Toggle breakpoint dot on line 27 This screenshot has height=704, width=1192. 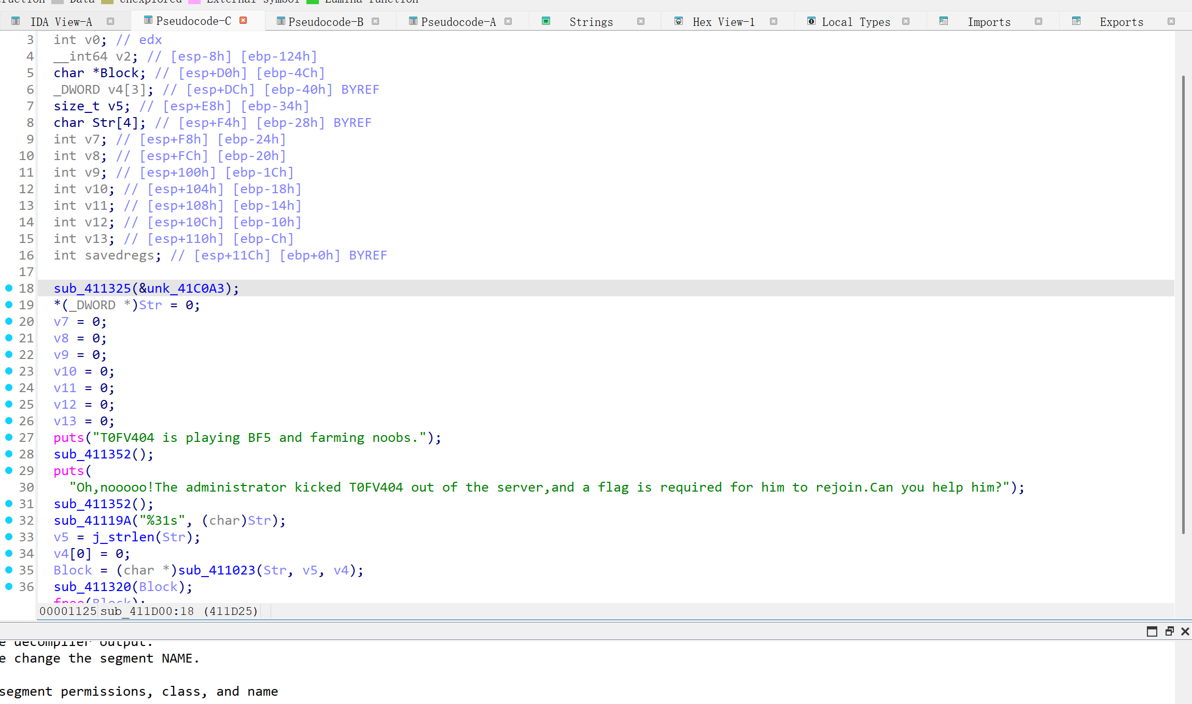click(x=9, y=437)
